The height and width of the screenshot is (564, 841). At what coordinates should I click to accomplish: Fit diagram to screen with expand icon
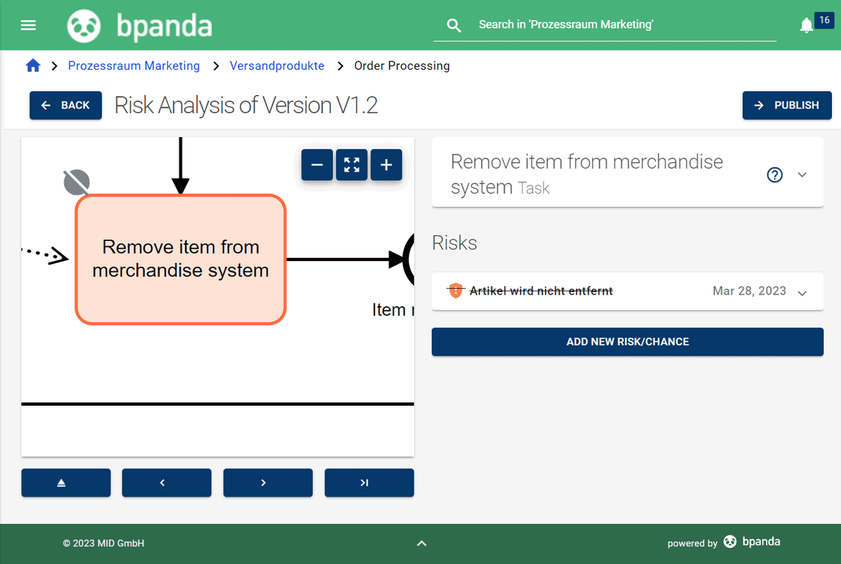click(352, 165)
